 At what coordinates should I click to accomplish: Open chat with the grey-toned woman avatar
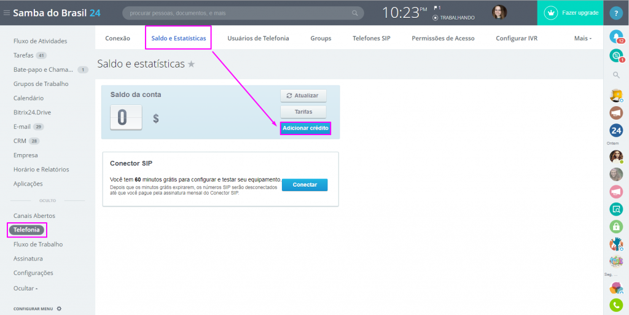point(616,174)
